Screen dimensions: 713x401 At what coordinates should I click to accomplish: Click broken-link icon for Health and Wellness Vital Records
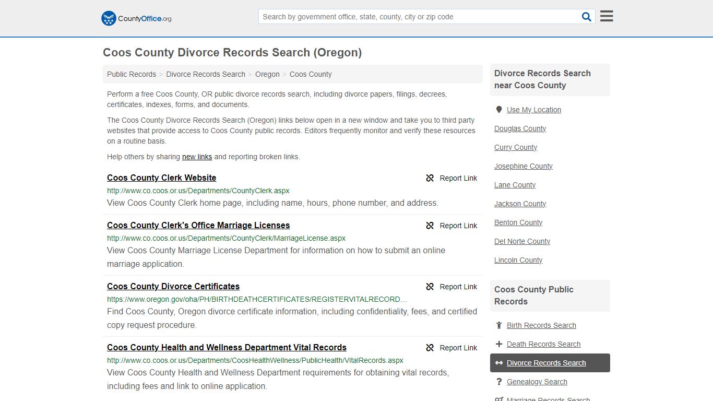point(430,348)
